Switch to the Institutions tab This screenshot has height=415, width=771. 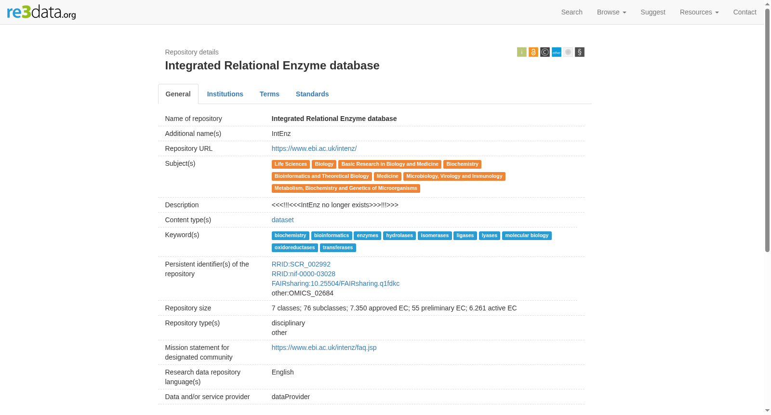[x=225, y=94]
